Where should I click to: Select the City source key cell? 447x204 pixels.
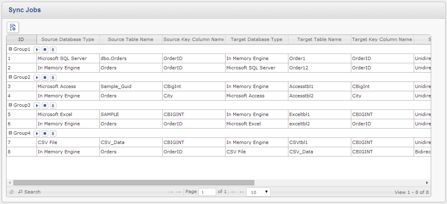click(x=194, y=96)
